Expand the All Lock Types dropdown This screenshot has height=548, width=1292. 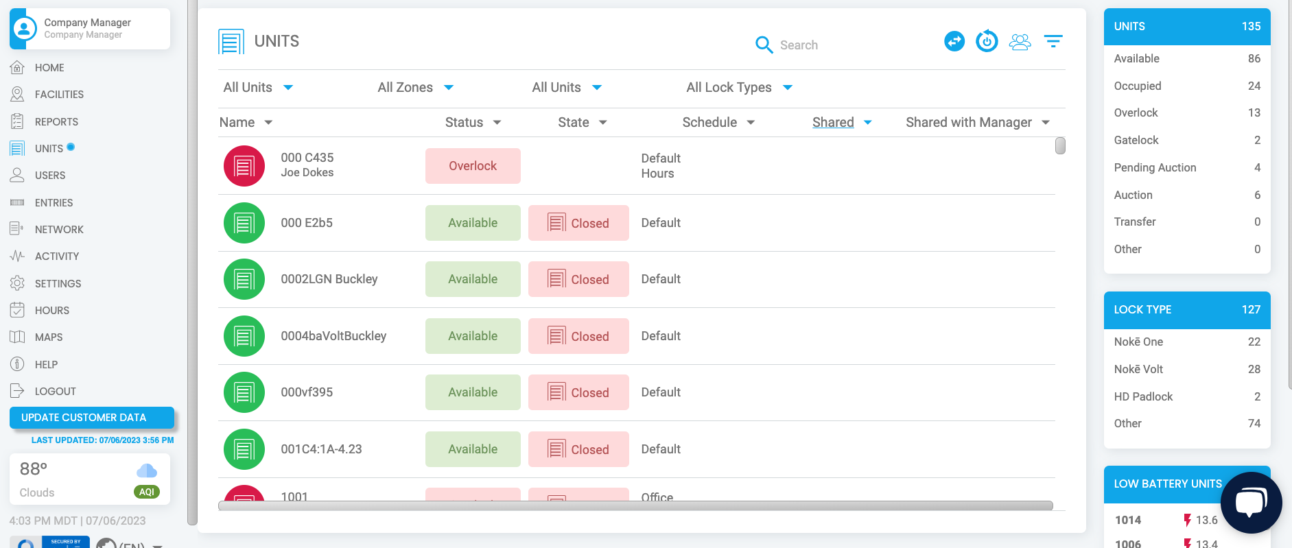point(739,88)
